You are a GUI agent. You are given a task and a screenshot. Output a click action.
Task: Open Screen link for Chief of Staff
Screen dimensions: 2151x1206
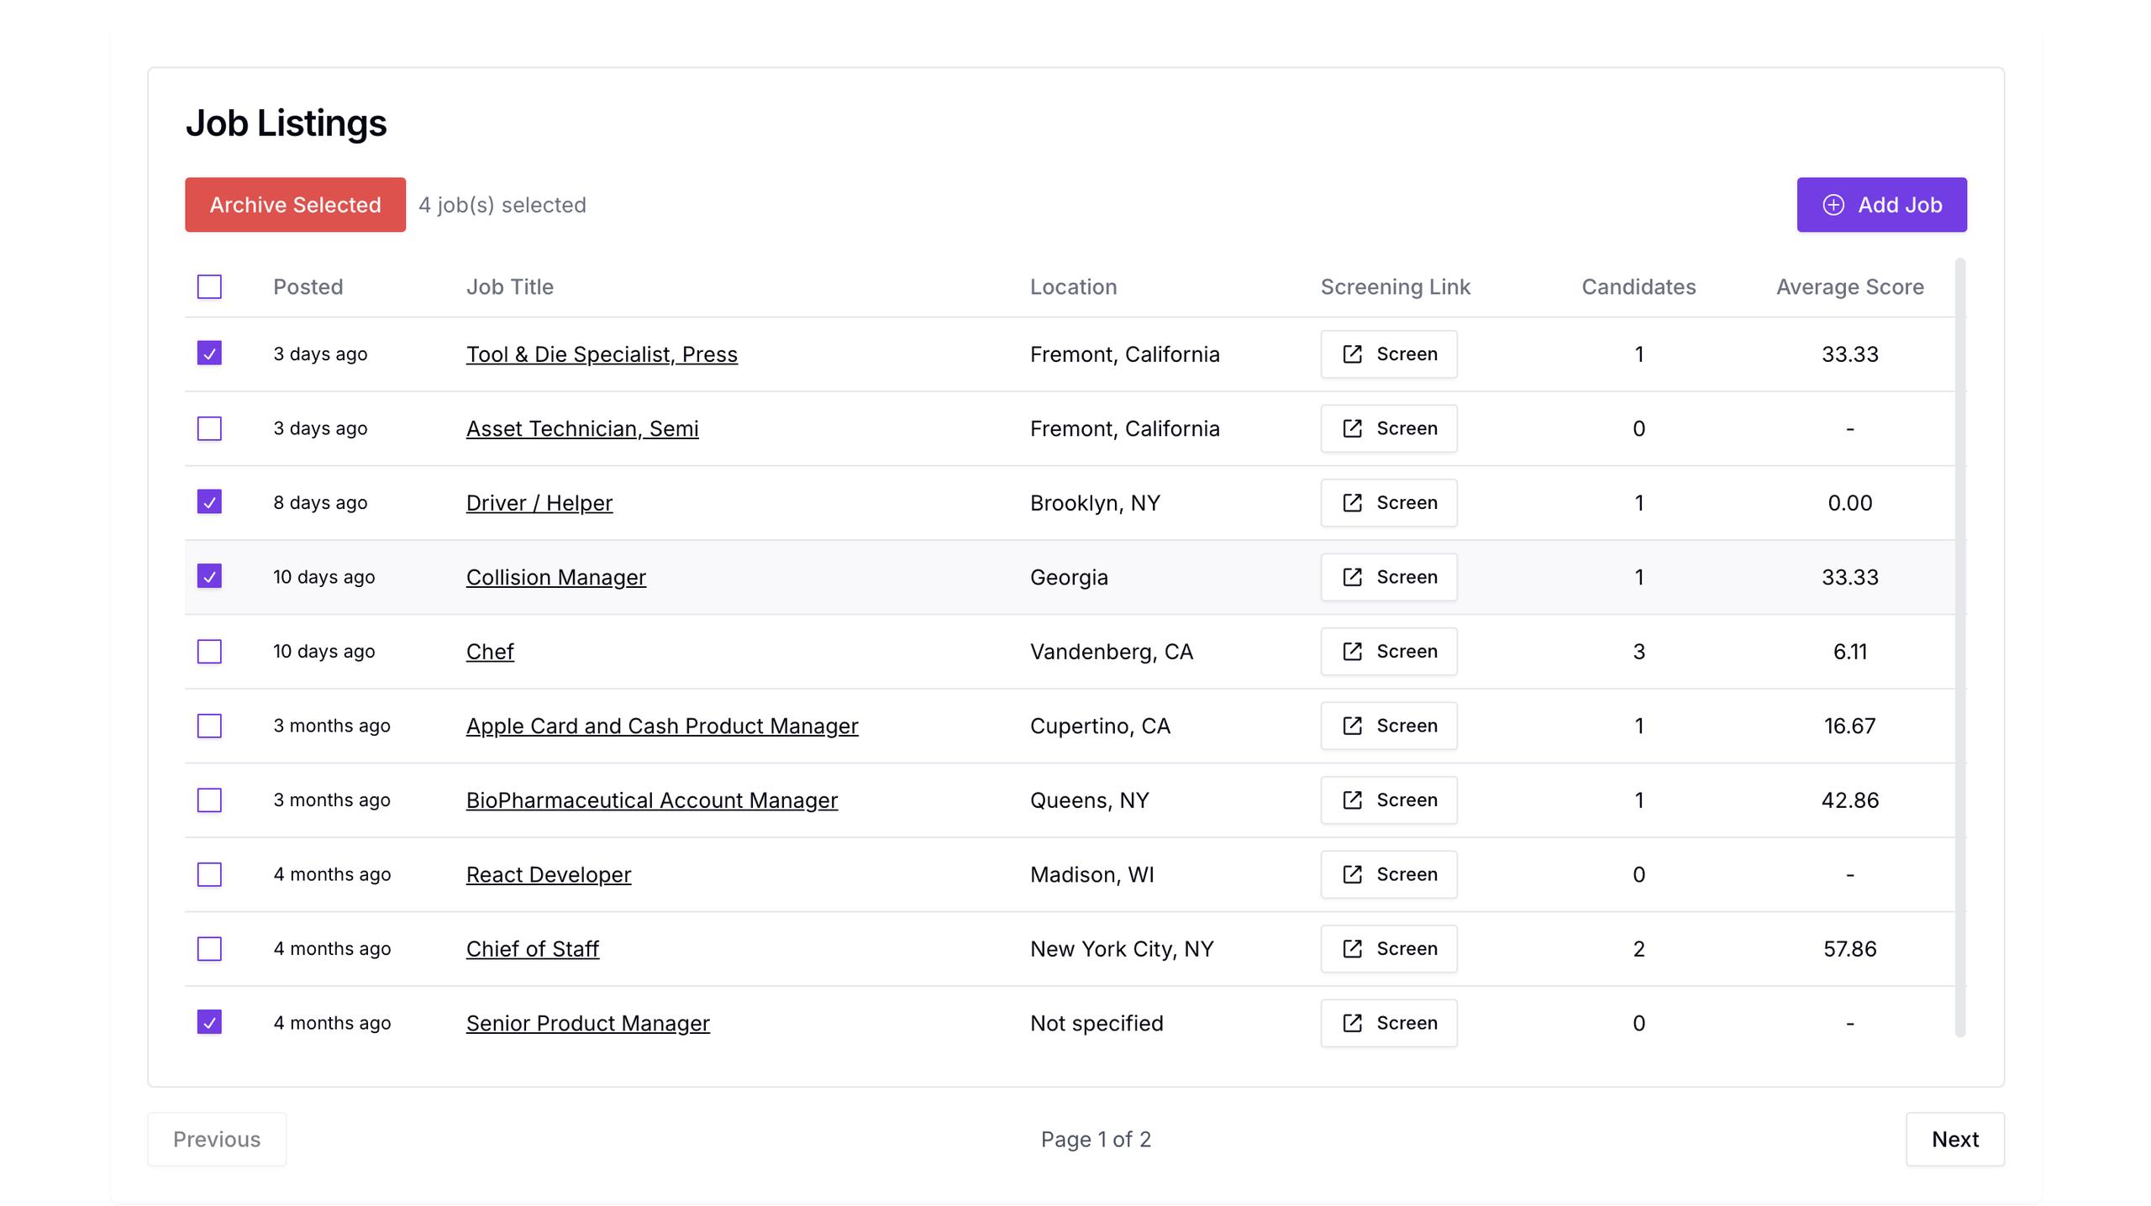click(x=1388, y=948)
